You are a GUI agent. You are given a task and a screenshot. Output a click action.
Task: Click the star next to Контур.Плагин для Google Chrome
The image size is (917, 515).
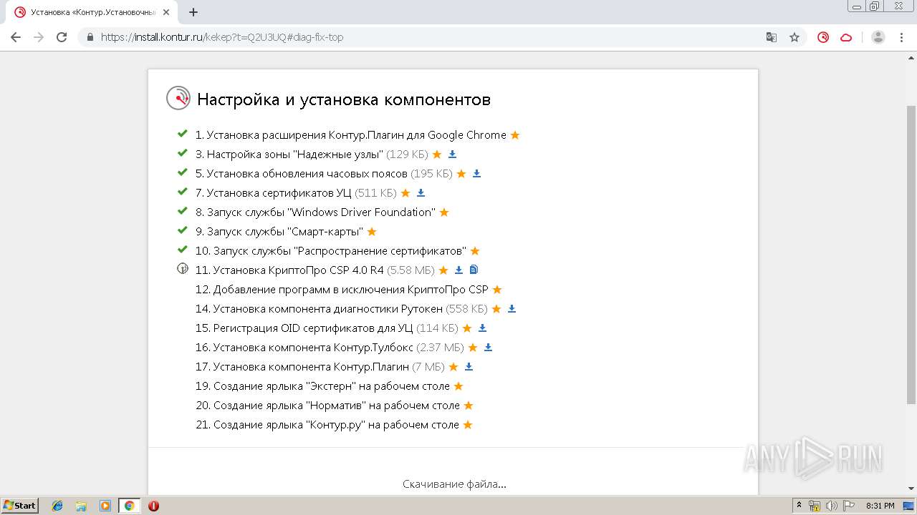pos(514,135)
